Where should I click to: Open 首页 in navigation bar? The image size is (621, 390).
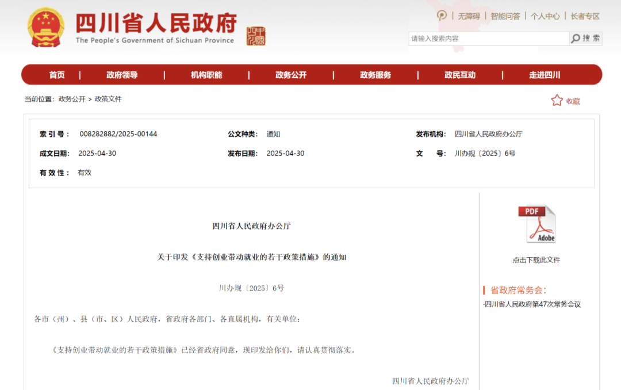57,75
